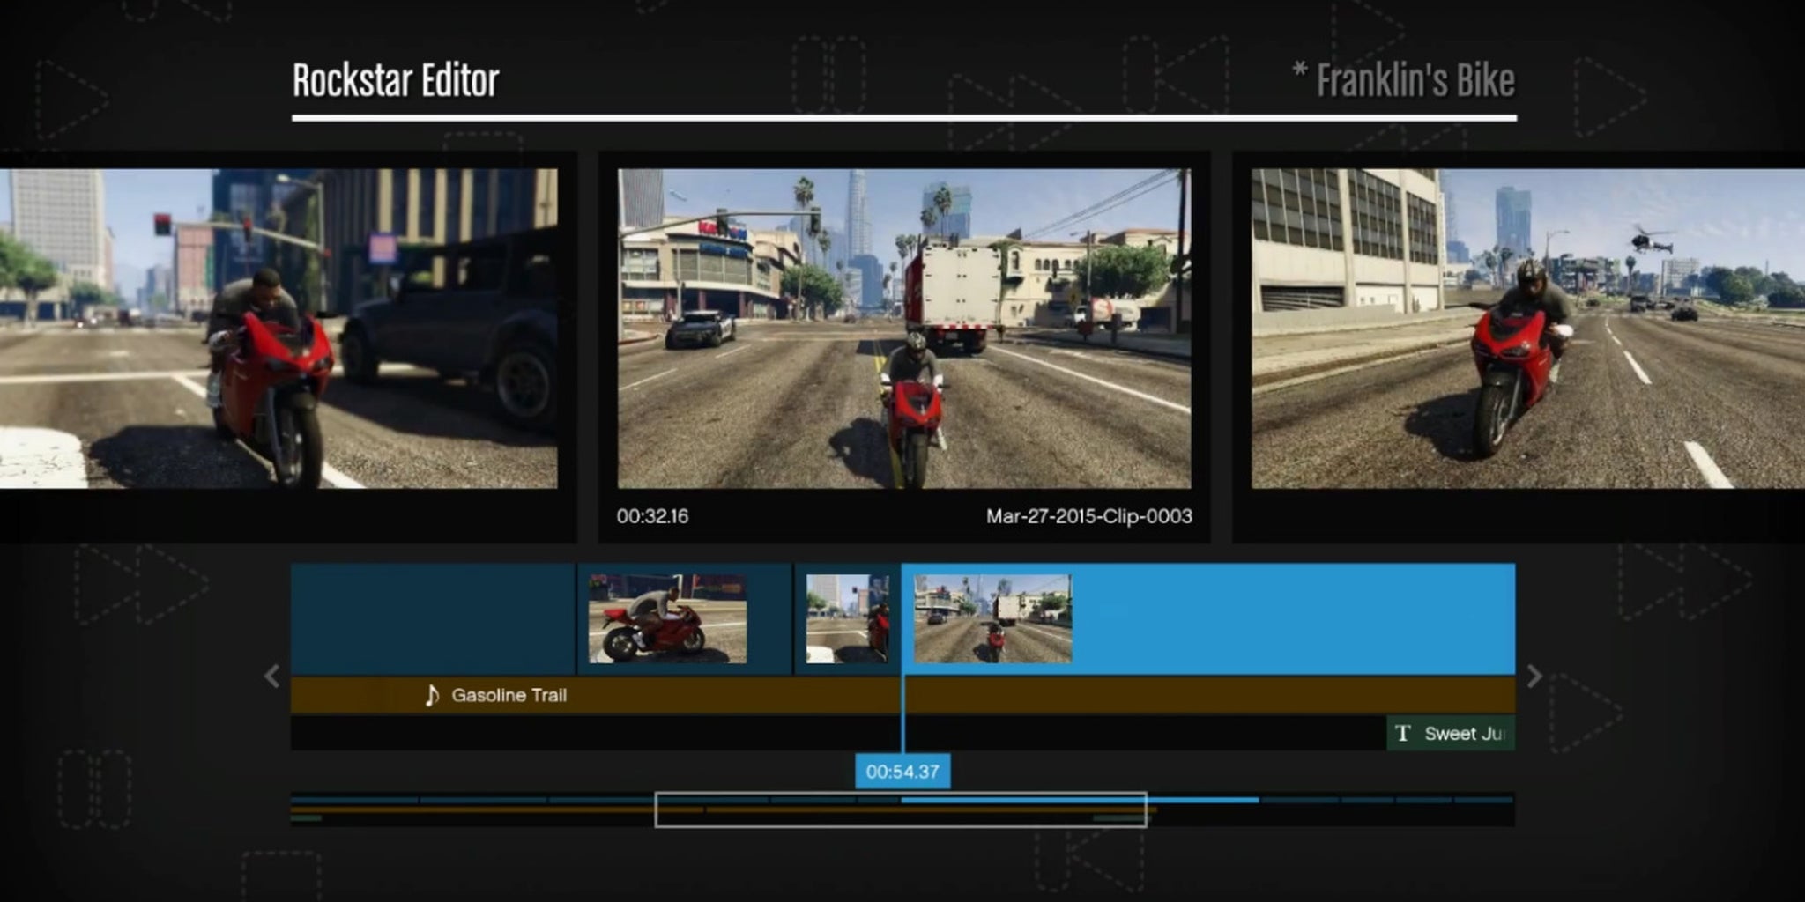
Task: Click the Mar-27-2015-Clip-0003 clip name
Action: [1088, 516]
